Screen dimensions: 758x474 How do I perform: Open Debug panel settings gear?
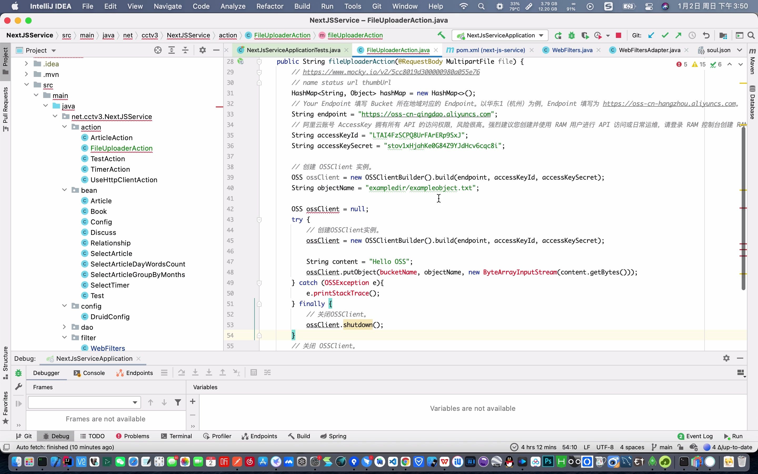click(726, 358)
